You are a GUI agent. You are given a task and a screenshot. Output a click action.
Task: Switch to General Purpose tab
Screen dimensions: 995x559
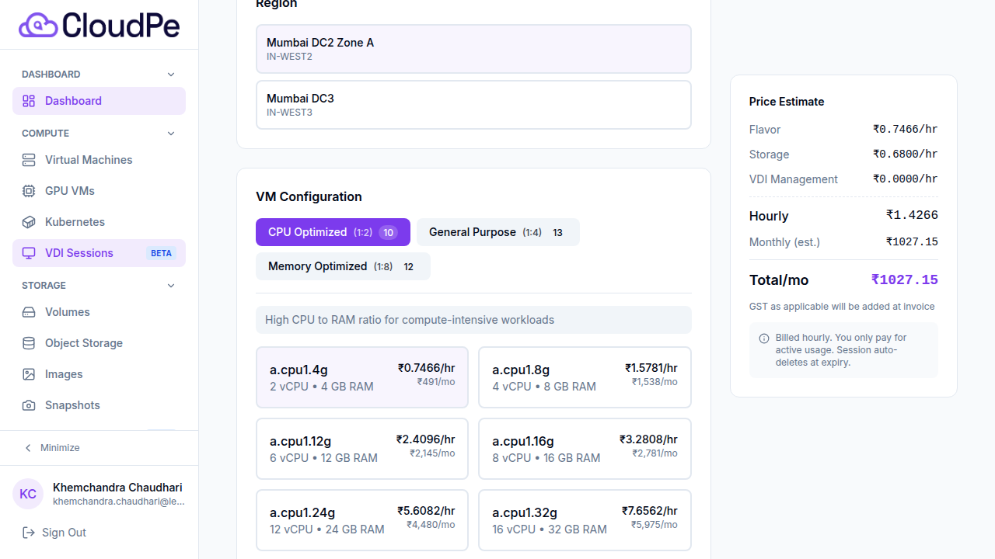[x=498, y=232]
